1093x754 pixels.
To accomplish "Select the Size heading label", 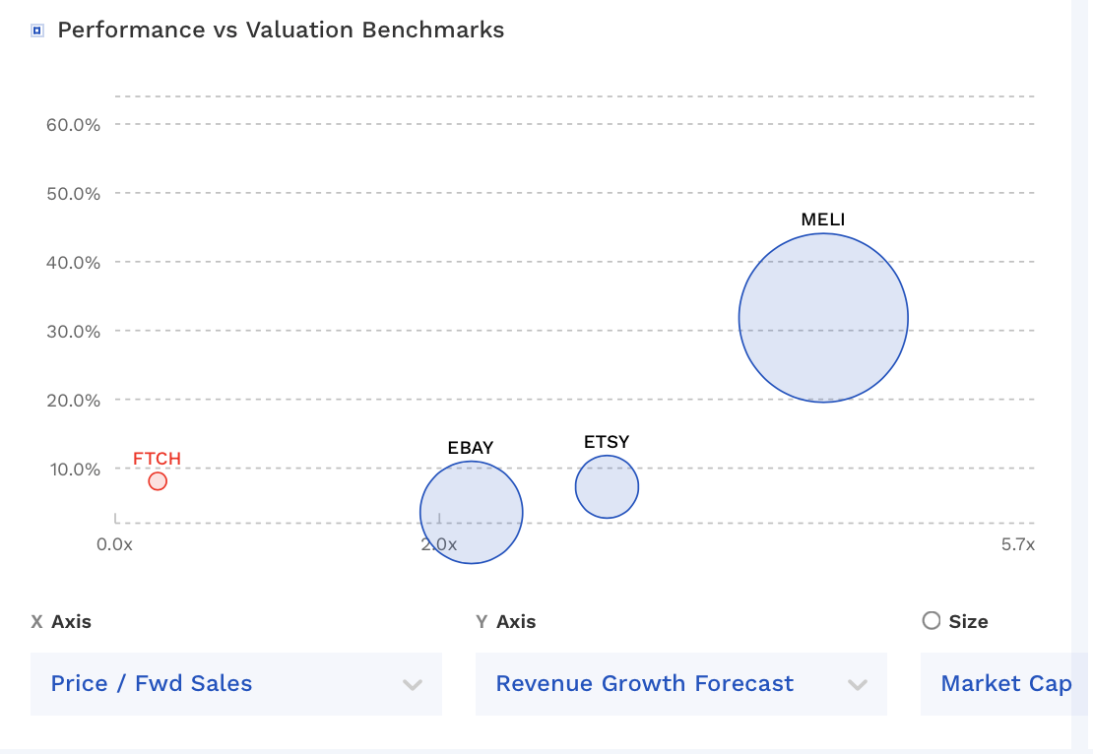I will (967, 621).
